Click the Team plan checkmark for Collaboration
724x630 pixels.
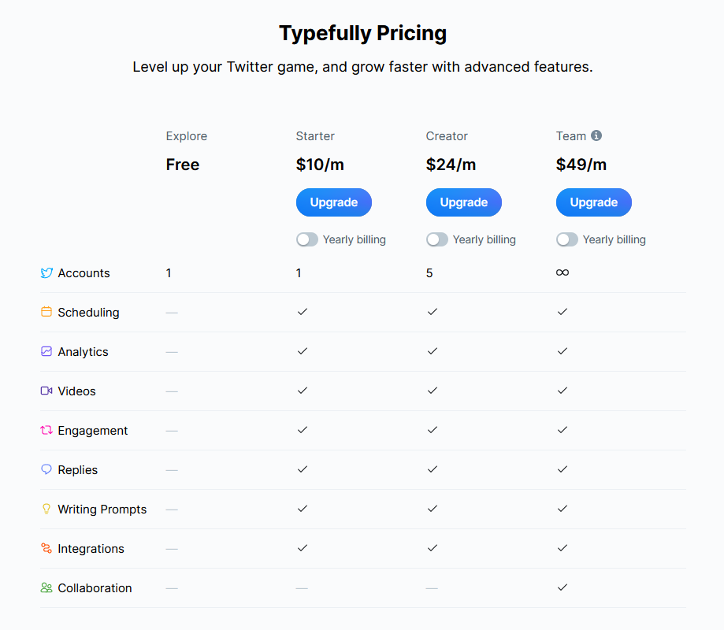562,587
